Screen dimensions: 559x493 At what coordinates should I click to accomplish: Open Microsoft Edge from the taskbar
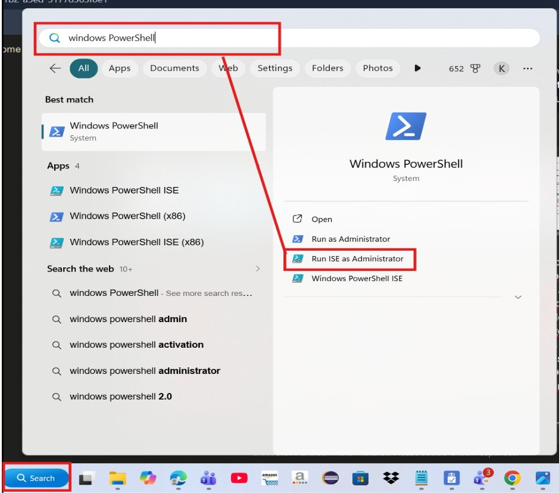[x=178, y=478]
